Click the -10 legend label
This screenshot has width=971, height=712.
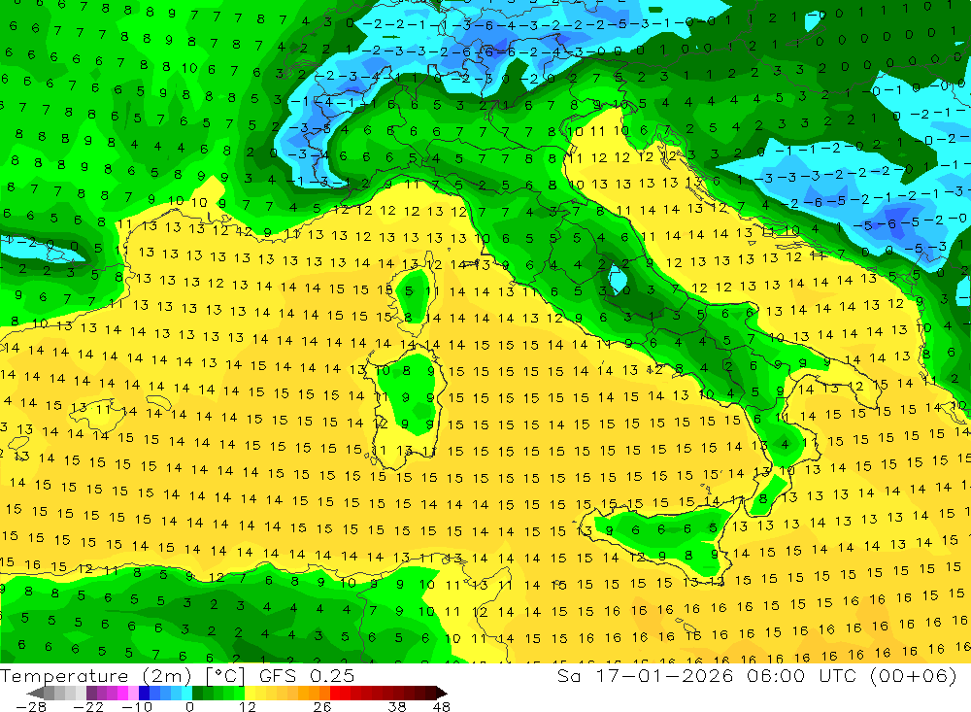[137, 706]
